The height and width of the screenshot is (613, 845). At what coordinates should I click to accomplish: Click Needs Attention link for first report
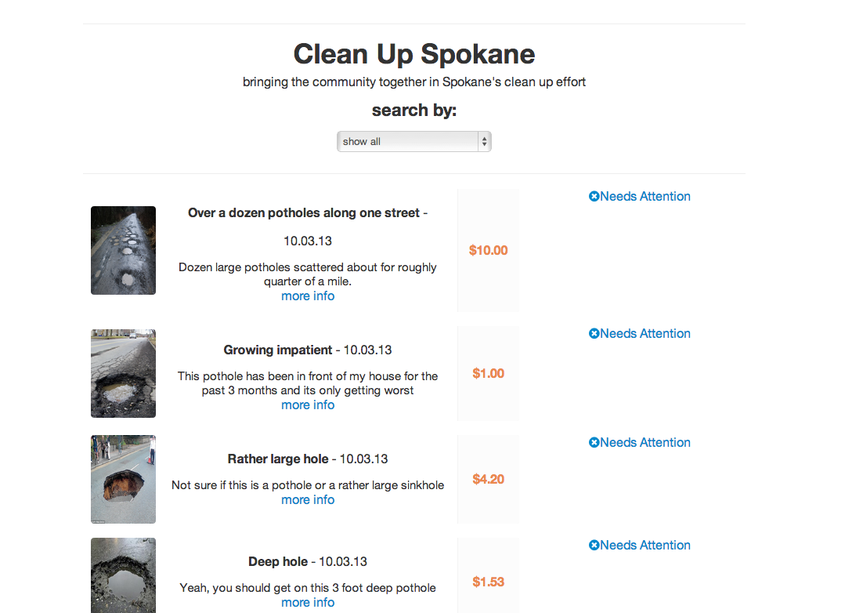coord(645,197)
